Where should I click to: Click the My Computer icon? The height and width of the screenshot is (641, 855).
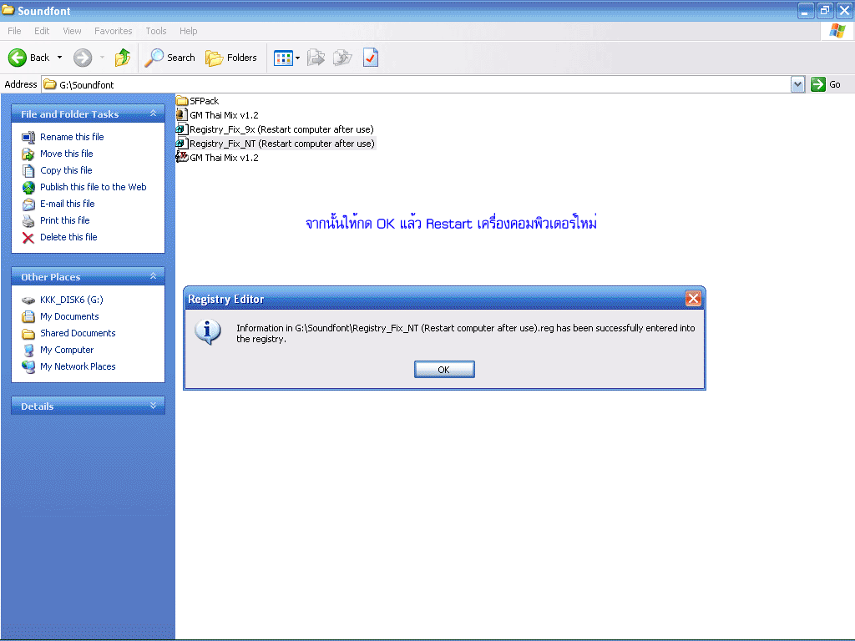click(28, 351)
